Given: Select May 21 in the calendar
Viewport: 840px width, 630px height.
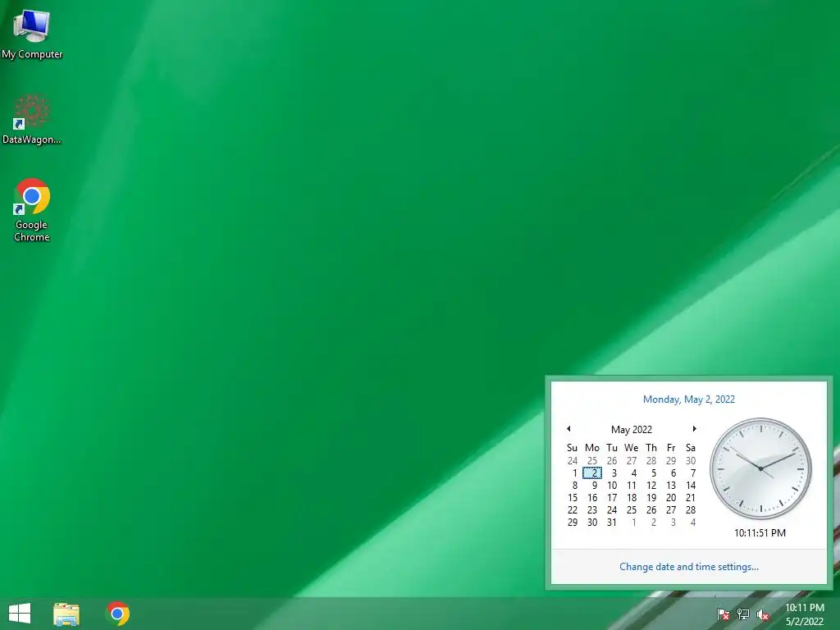Looking at the screenshot, I should pos(691,498).
